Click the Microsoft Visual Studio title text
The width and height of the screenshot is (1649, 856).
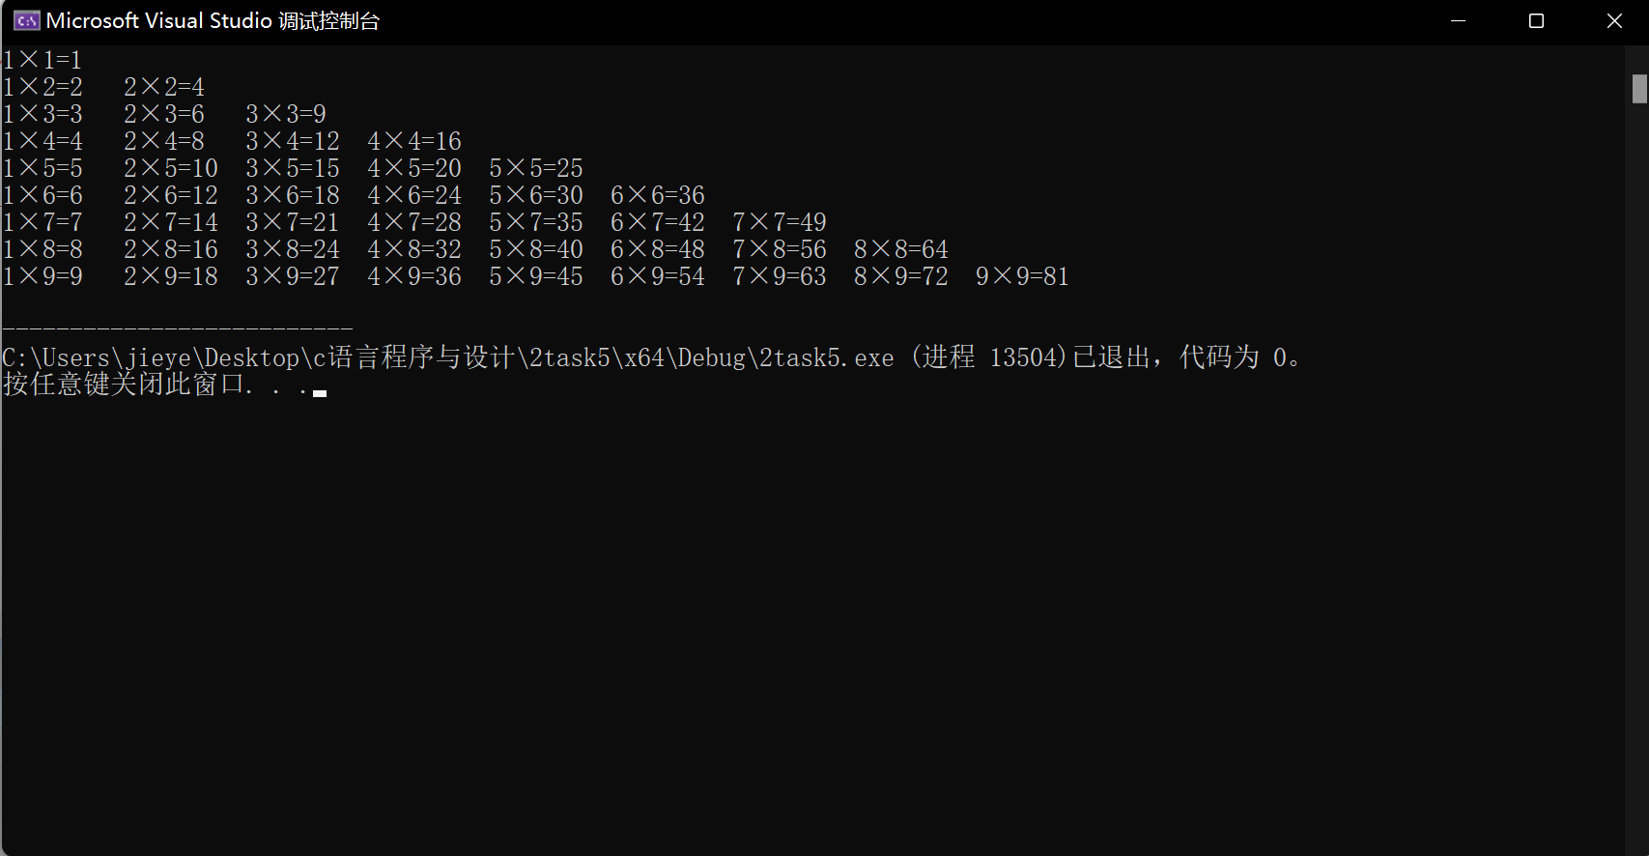pyautogui.click(x=213, y=20)
